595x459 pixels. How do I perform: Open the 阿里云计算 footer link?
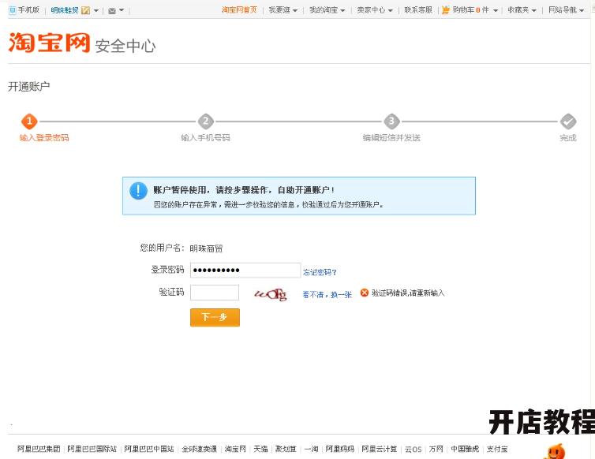click(x=379, y=449)
